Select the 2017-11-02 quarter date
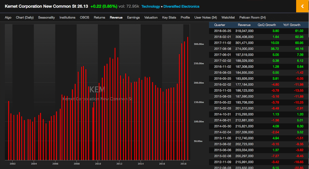This screenshot has width=309, height=169. click(x=223, y=43)
